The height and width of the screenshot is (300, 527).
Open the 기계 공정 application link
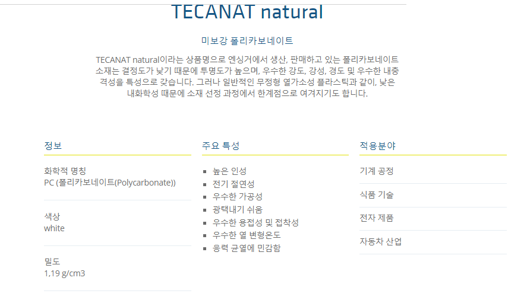tap(377, 171)
